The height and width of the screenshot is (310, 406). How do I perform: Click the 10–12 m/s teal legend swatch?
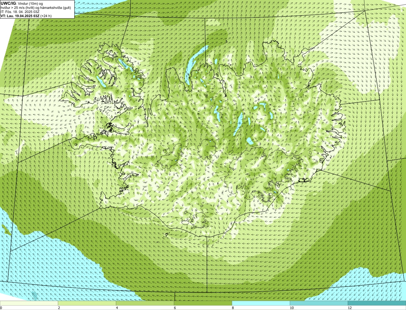point(319,303)
